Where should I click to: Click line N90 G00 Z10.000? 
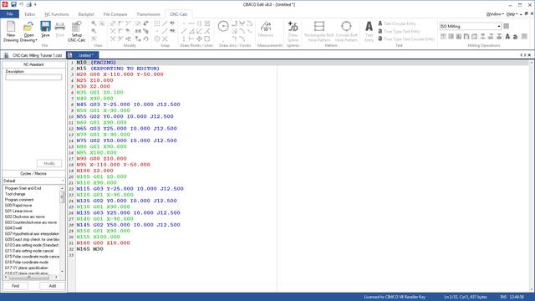pos(101,159)
